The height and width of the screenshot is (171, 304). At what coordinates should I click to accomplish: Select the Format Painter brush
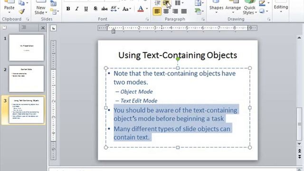(x=21, y=11)
